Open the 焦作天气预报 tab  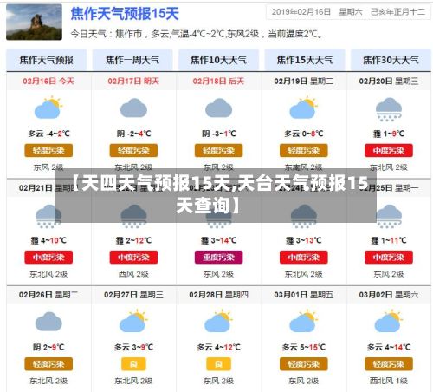point(46,60)
